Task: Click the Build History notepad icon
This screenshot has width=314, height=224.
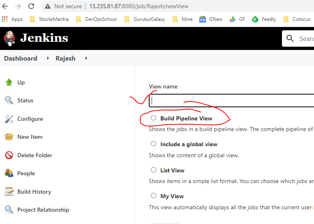Action: pyautogui.click(x=9, y=192)
